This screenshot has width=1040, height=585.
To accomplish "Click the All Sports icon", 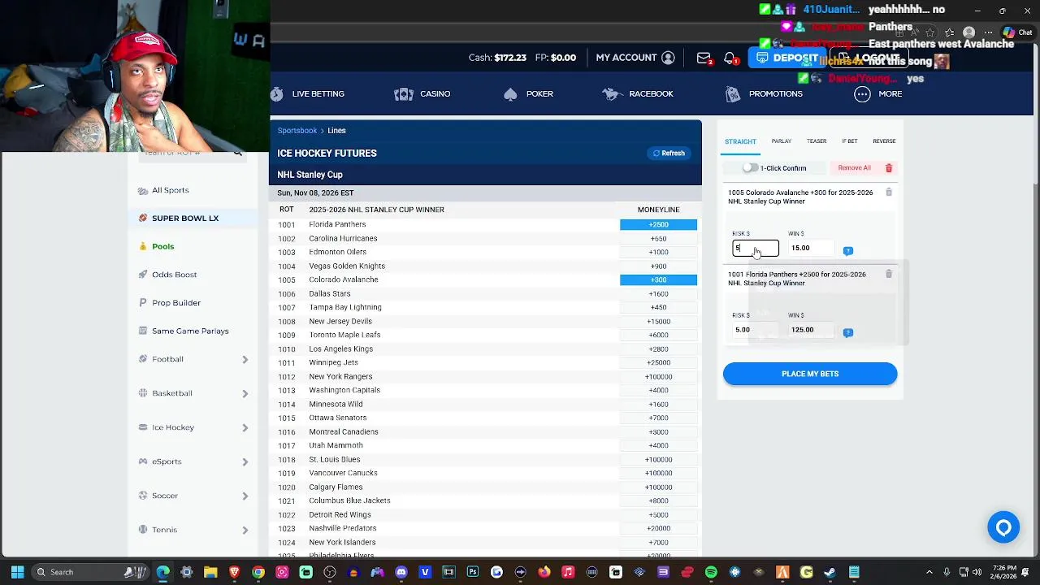I will point(143,190).
